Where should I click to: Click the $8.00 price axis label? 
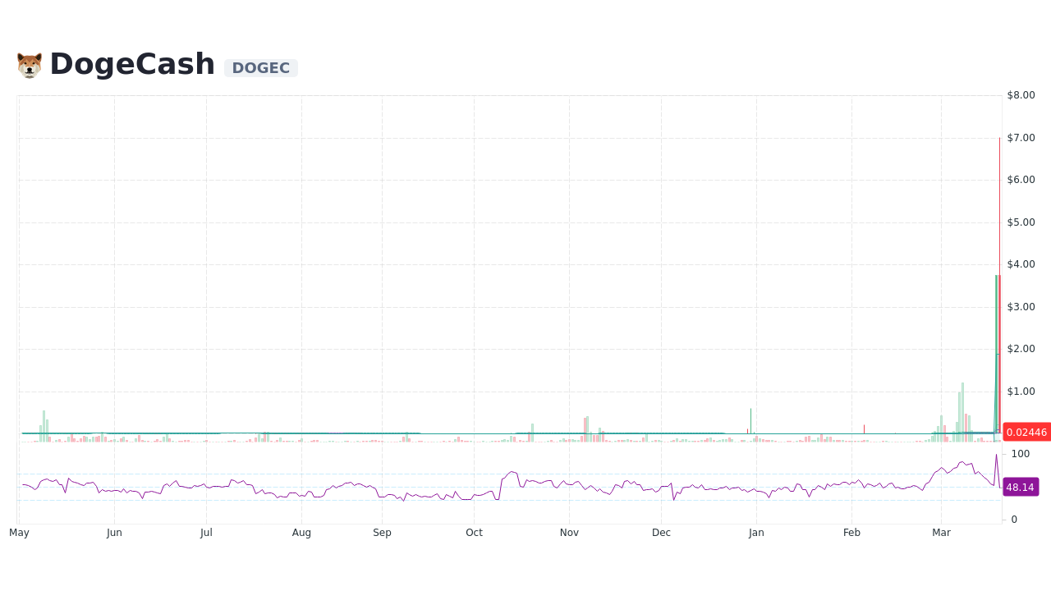click(1019, 94)
